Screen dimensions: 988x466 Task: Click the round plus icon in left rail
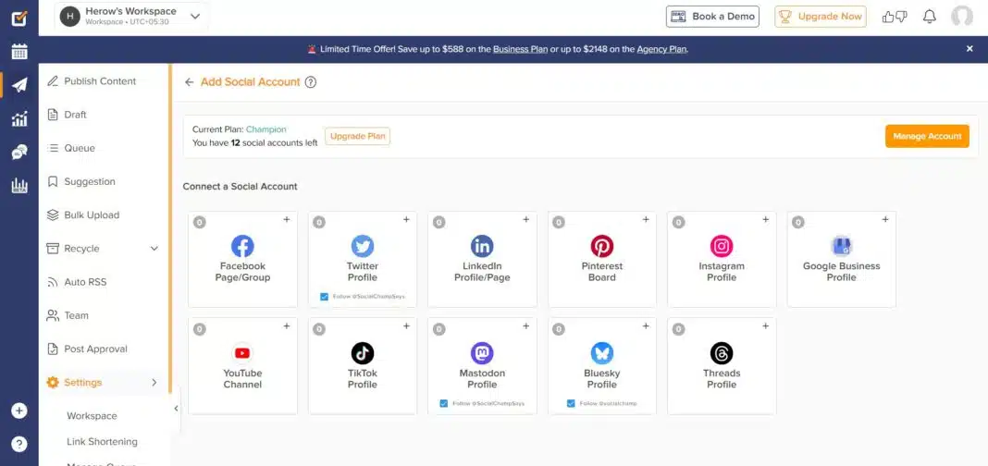[x=19, y=411]
